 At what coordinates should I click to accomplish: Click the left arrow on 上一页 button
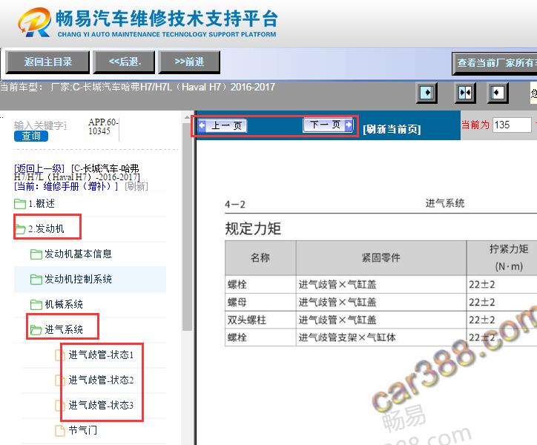pyautogui.click(x=202, y=125)
